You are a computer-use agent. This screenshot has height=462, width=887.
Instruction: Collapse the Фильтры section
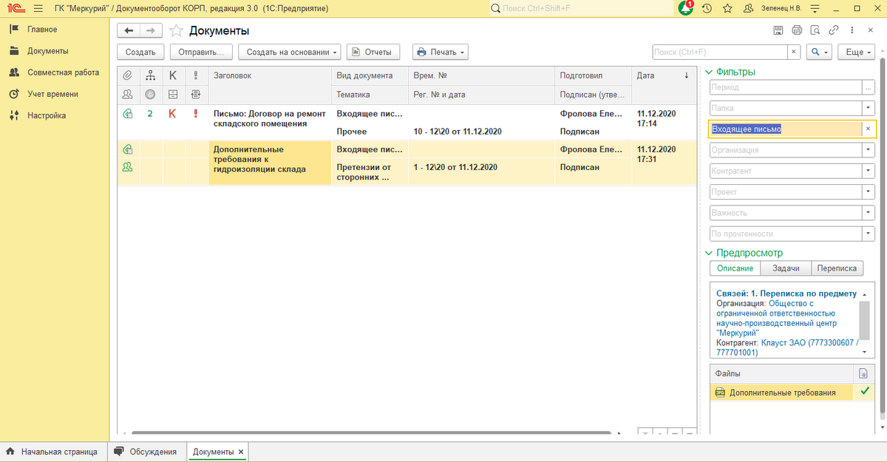[710, 72]
